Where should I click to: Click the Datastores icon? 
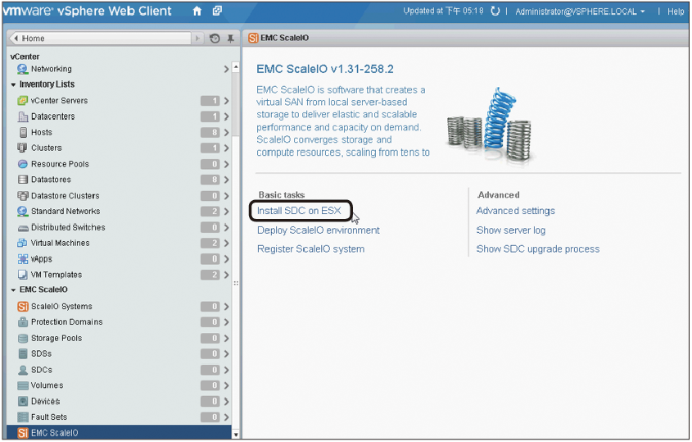click(x=23, y=180)
